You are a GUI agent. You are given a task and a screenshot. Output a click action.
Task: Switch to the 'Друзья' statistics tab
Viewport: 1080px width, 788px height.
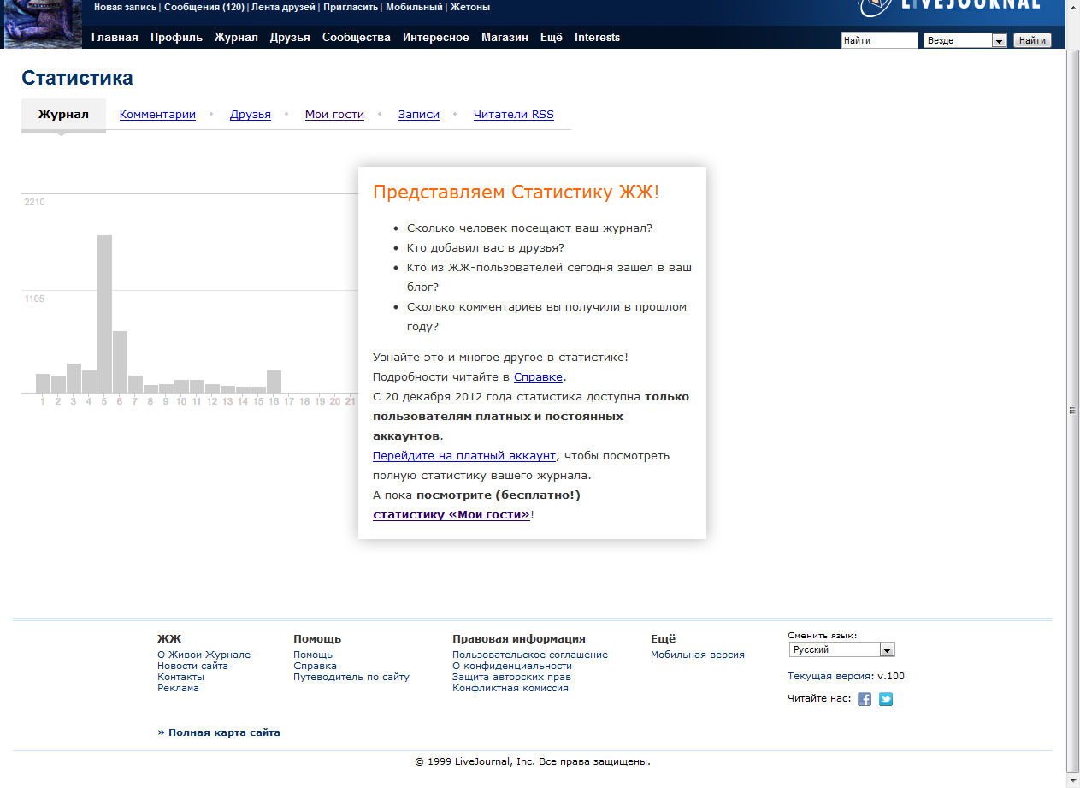tap(251, 115)
